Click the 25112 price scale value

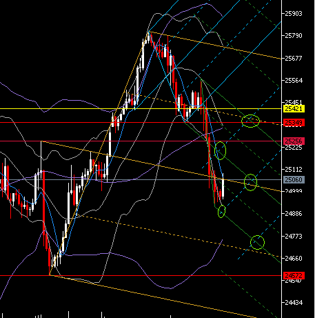pyautogui.click(x=294, y=170)
